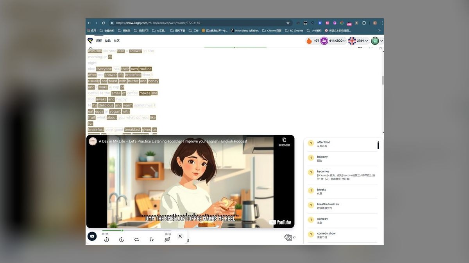This screenshot has width=469, height=263.
Task: Skip forward 5 seconds
Action: point(122,240)
